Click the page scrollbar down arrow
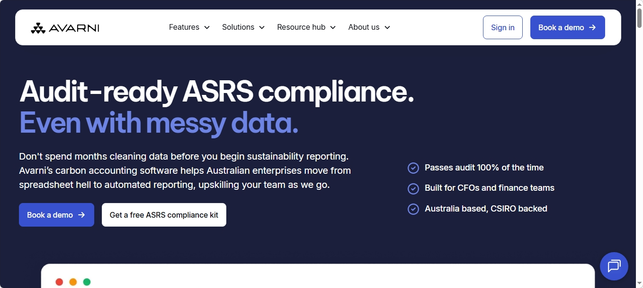The width and height of the screenshot is (643, 288). tap(639, 284)
